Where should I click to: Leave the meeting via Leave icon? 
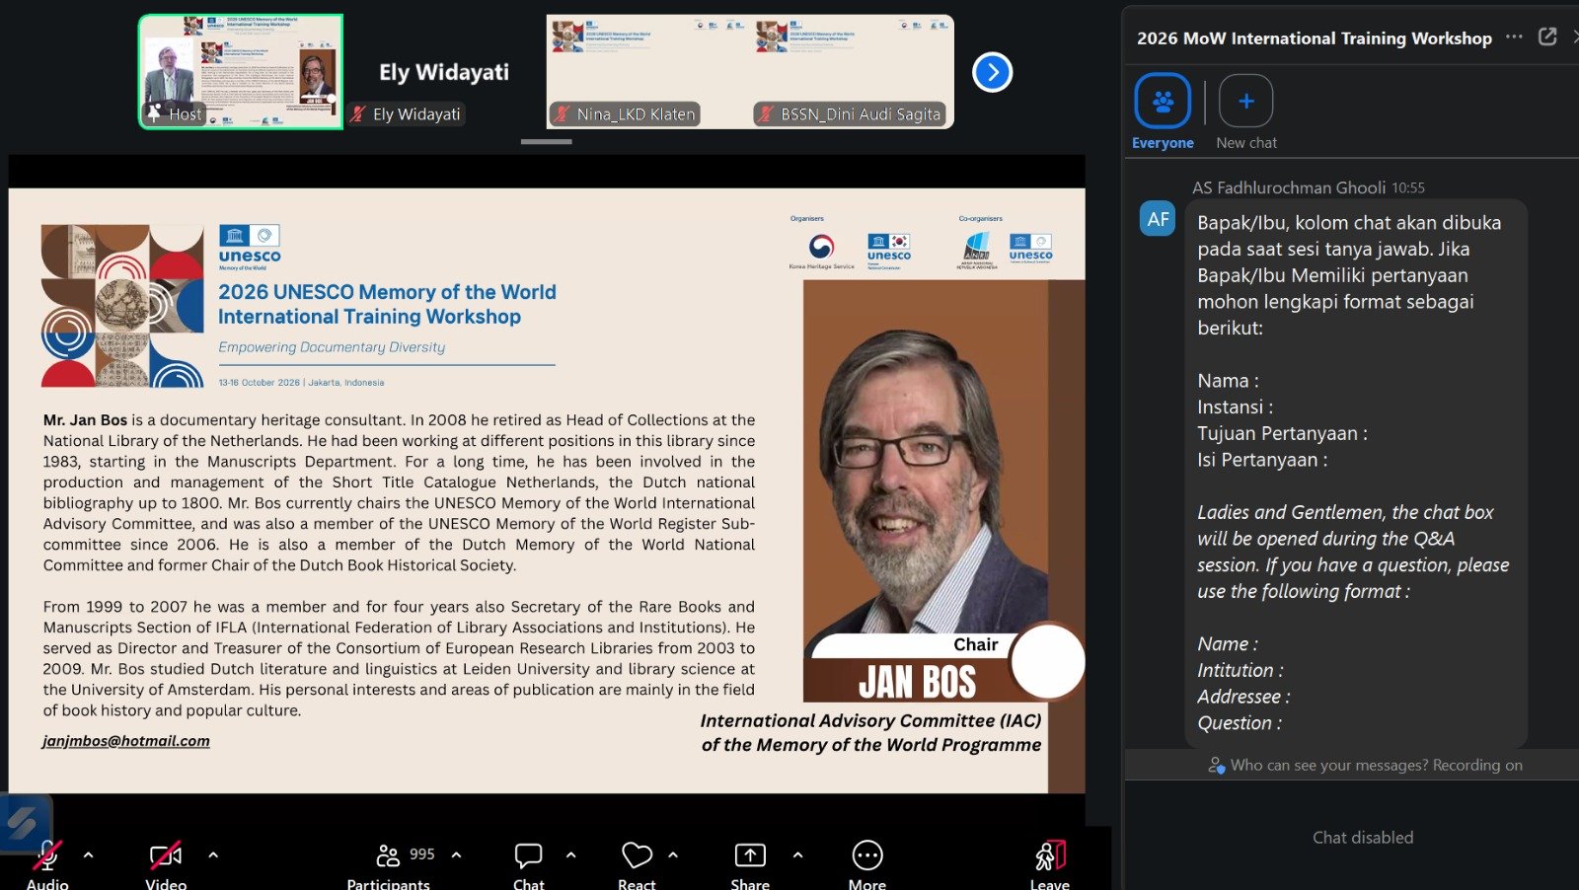pyautogui.click(x=1050, y=854)
